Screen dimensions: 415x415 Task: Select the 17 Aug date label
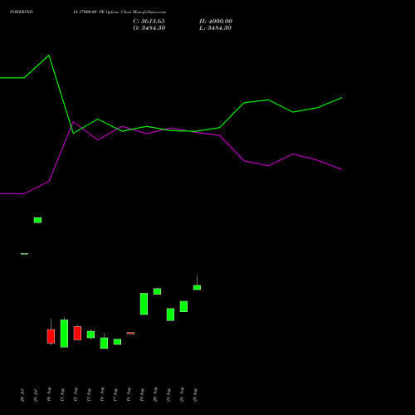(x=115, y=395)
